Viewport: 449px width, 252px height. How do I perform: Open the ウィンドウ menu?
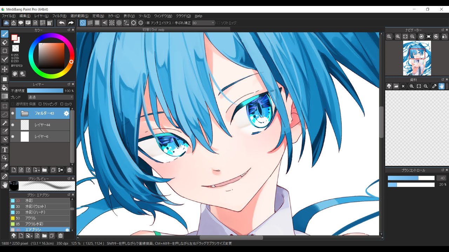point(163,16)
